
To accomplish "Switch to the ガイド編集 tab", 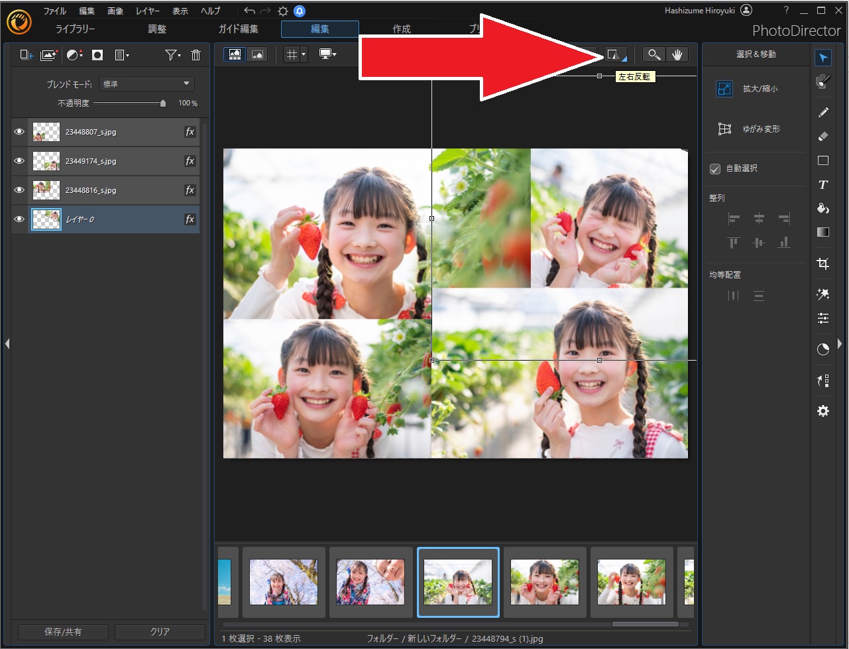I will 239,29.
